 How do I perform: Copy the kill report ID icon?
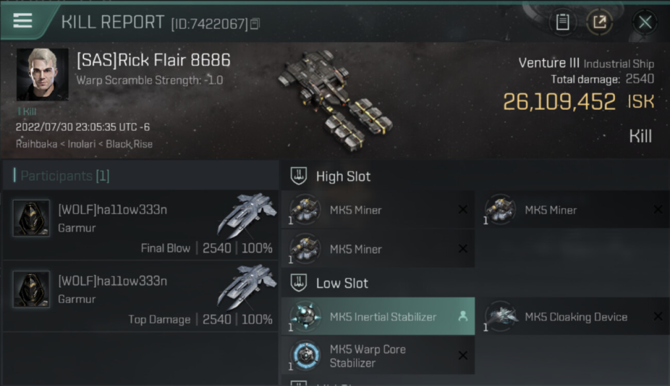[255, 24]
